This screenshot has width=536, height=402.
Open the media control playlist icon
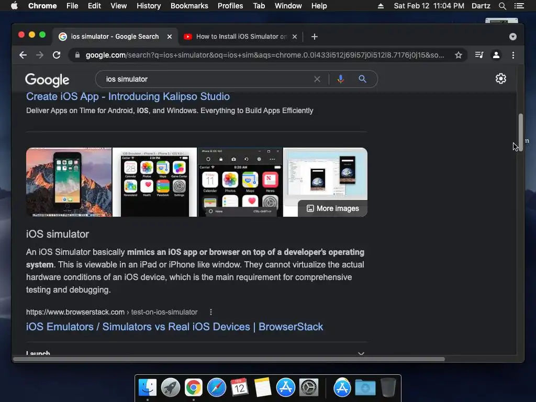[479, 55]
